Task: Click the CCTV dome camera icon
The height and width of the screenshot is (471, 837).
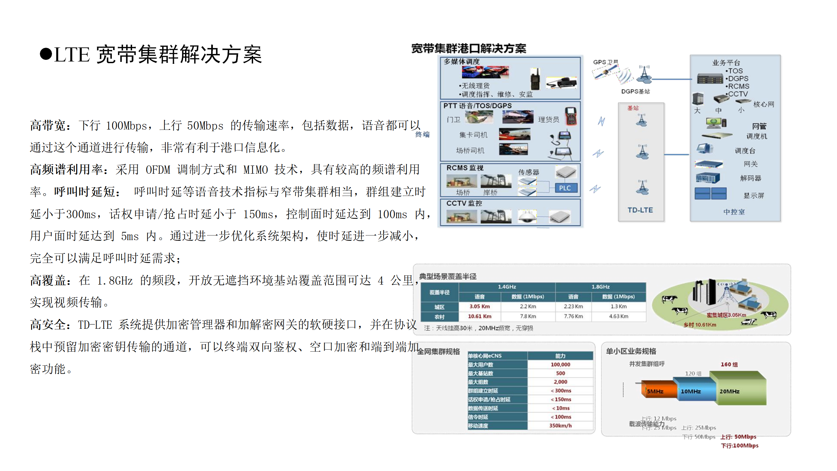Action: click(527, 217)
